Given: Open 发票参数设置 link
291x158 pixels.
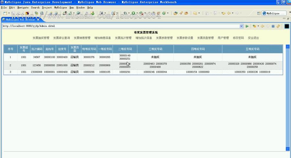Looking at the screenshot, I should [185, 38].
